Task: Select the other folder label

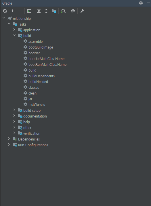Action: pyautogui.click(x=27, y=128)
